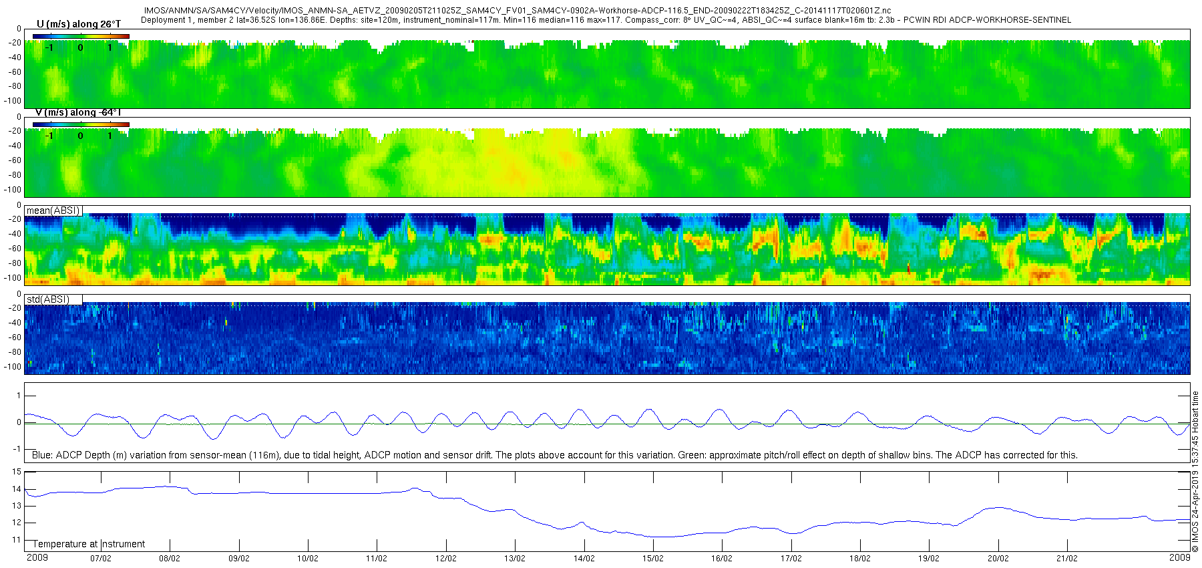Click the 20/02 date tick label
Image resolution: width=1202 pixels, height=568 pixels.
(x=998, y=559)
